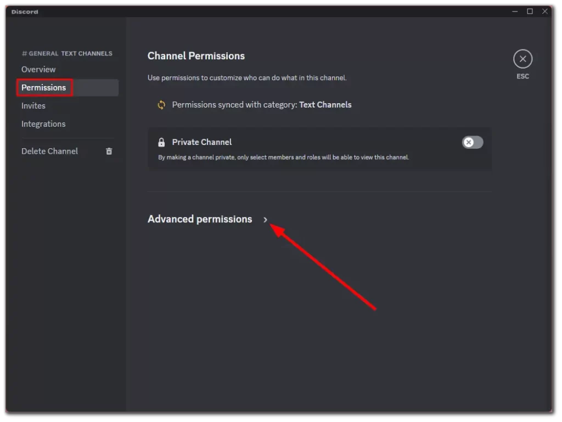562x422 pixels.
Task: Close the Discord window from title bar
Action: point(545,12)
